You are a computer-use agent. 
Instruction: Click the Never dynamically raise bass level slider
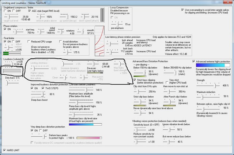pos(140,113)
